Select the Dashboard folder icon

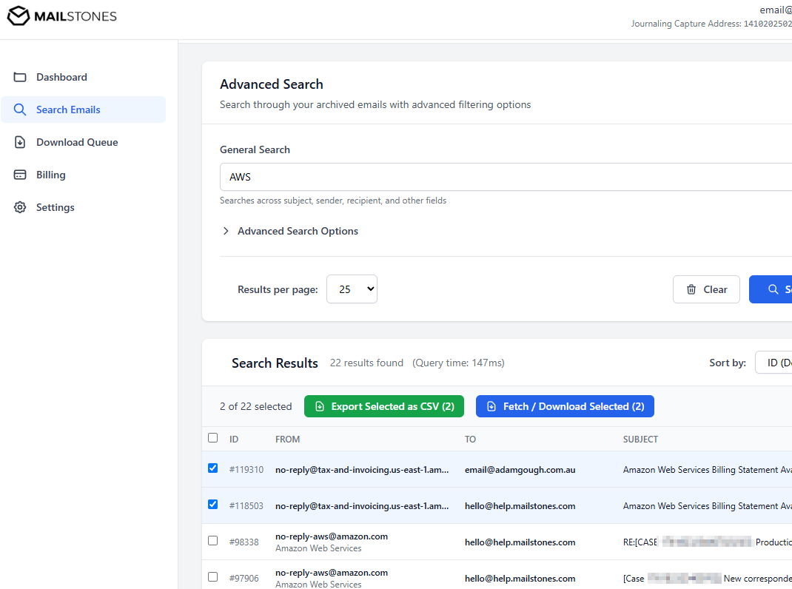pos(21,77)
